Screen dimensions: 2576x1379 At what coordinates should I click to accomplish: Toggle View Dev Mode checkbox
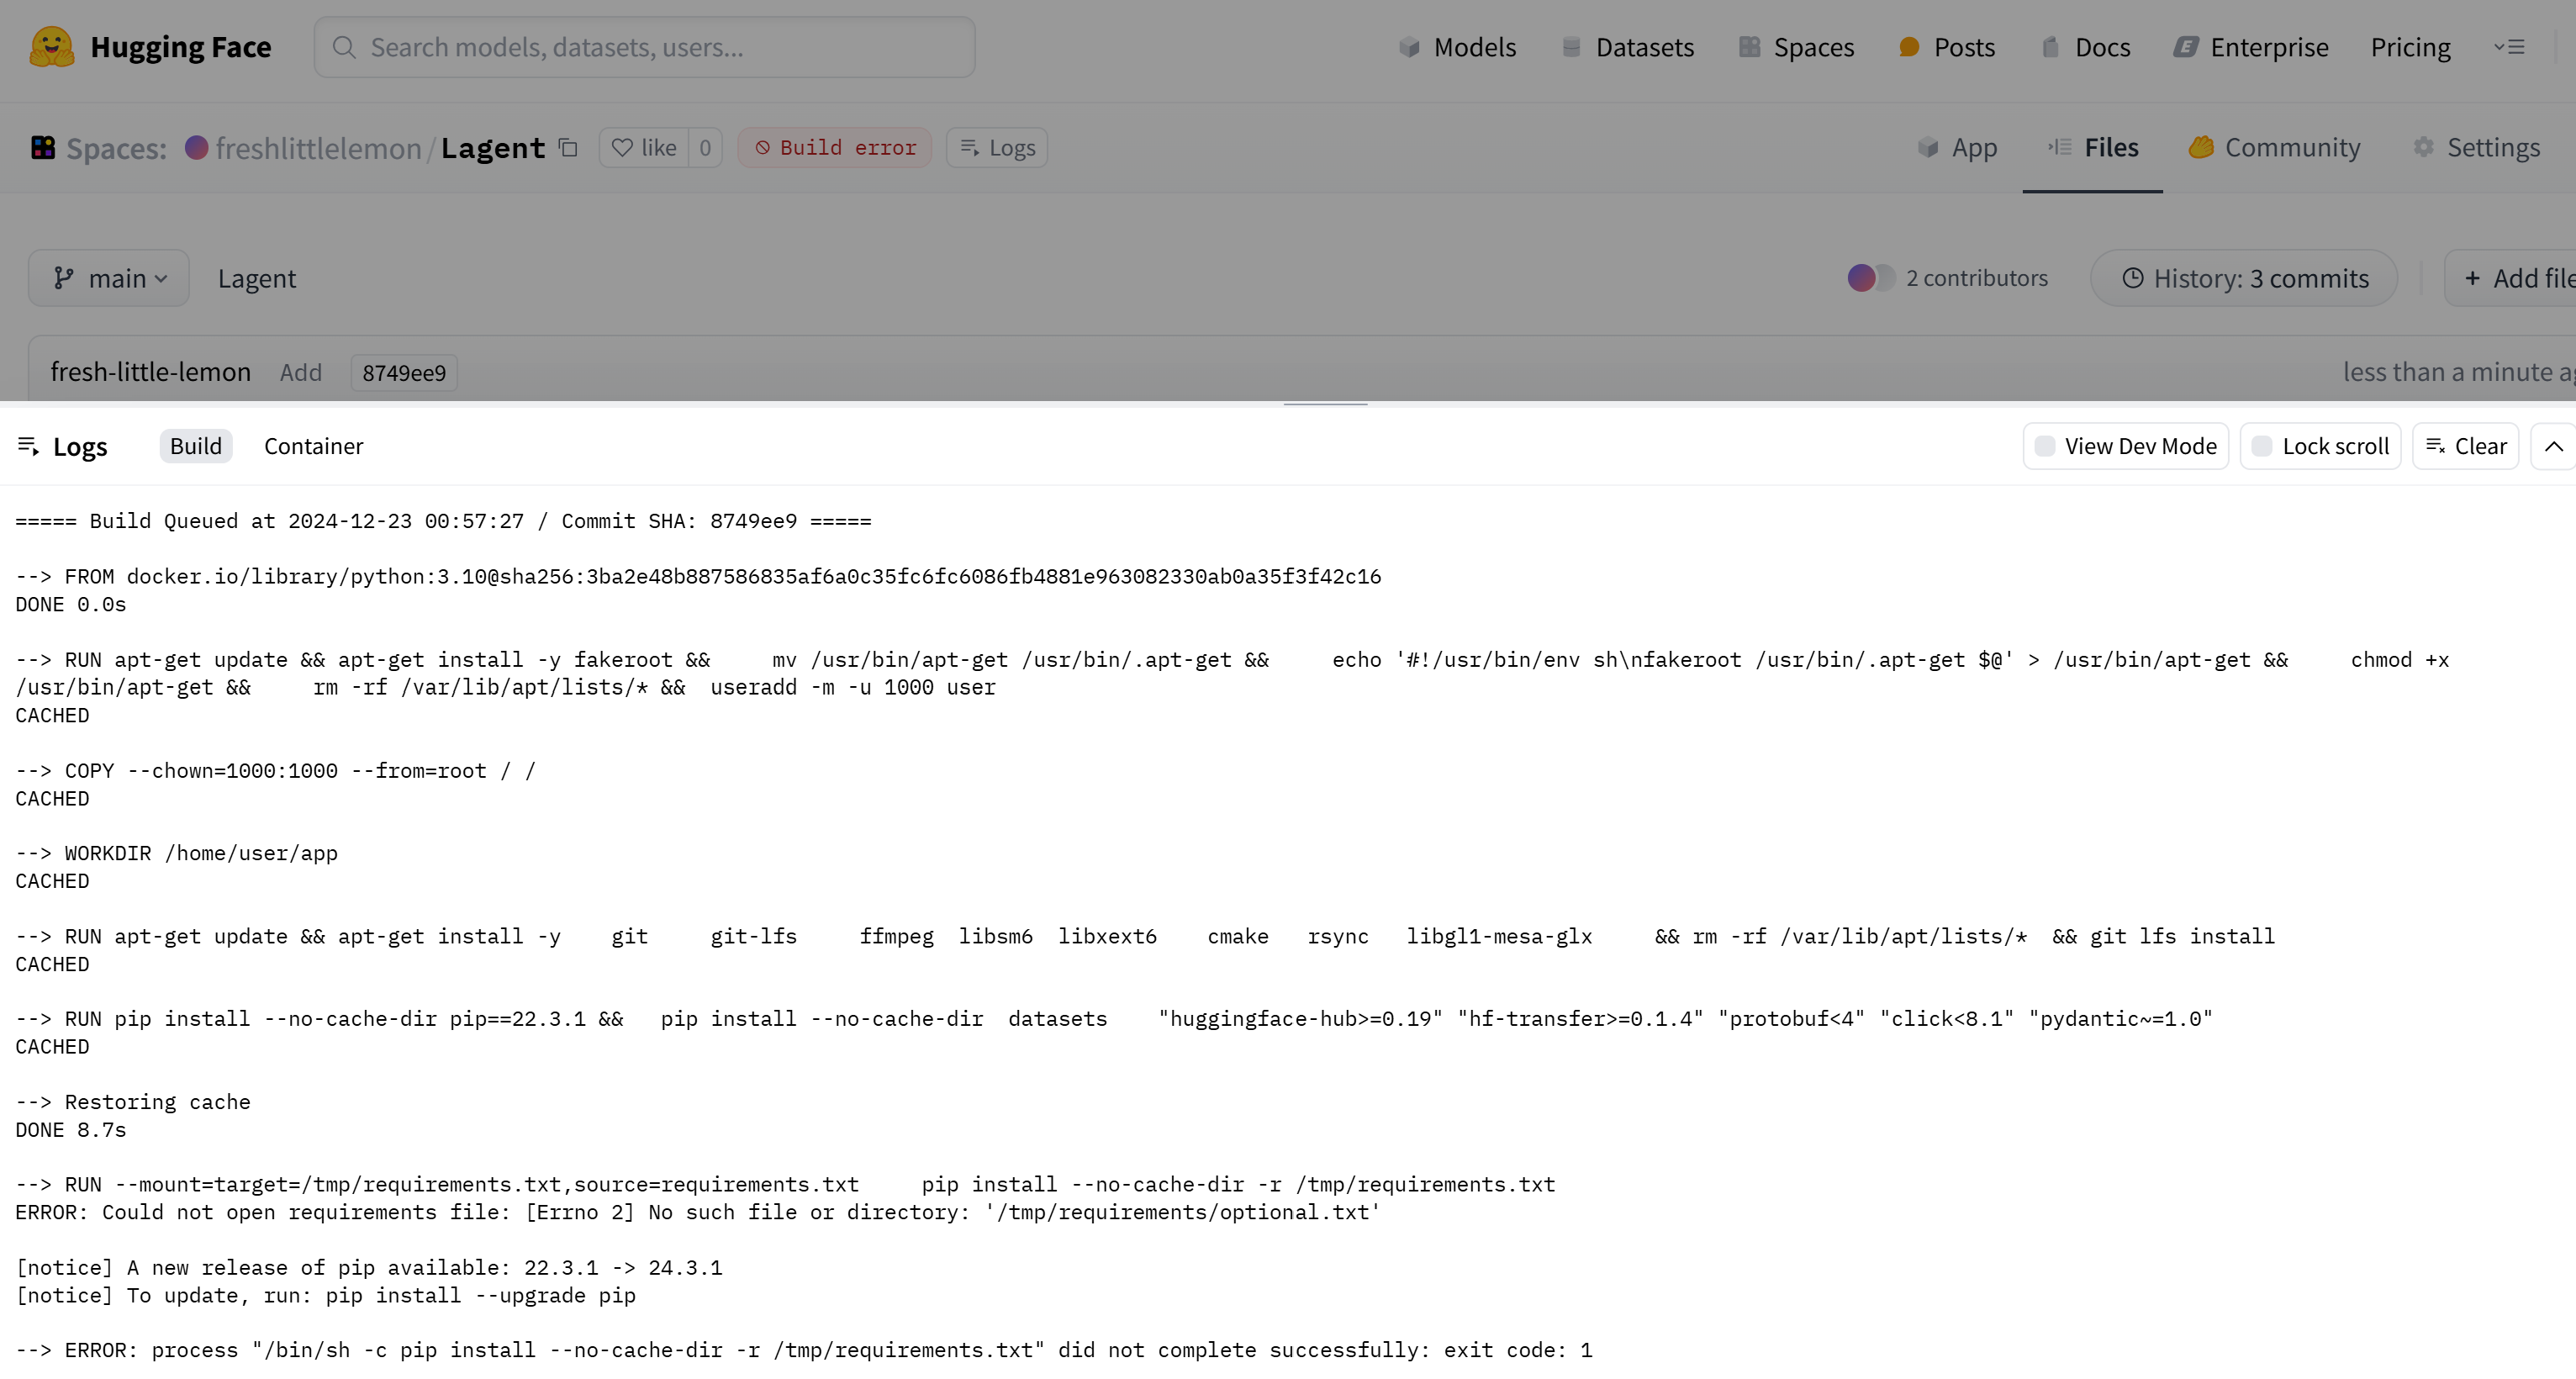(2045, 446)
